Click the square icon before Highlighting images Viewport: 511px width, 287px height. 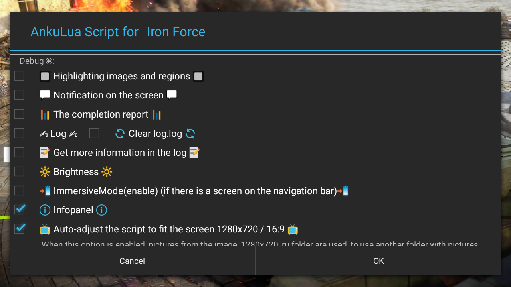(45, 76)
